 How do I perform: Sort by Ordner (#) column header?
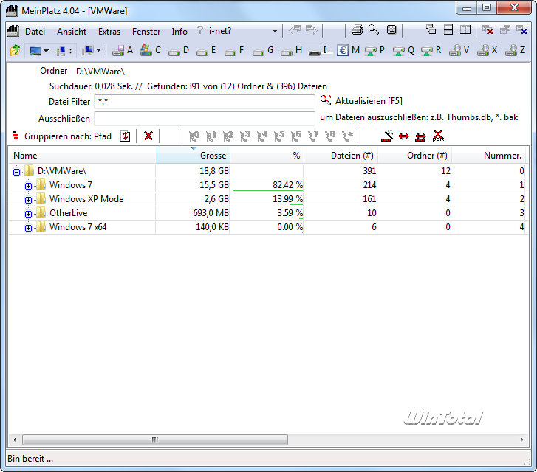pyautogui.click(x=414, y=156)
